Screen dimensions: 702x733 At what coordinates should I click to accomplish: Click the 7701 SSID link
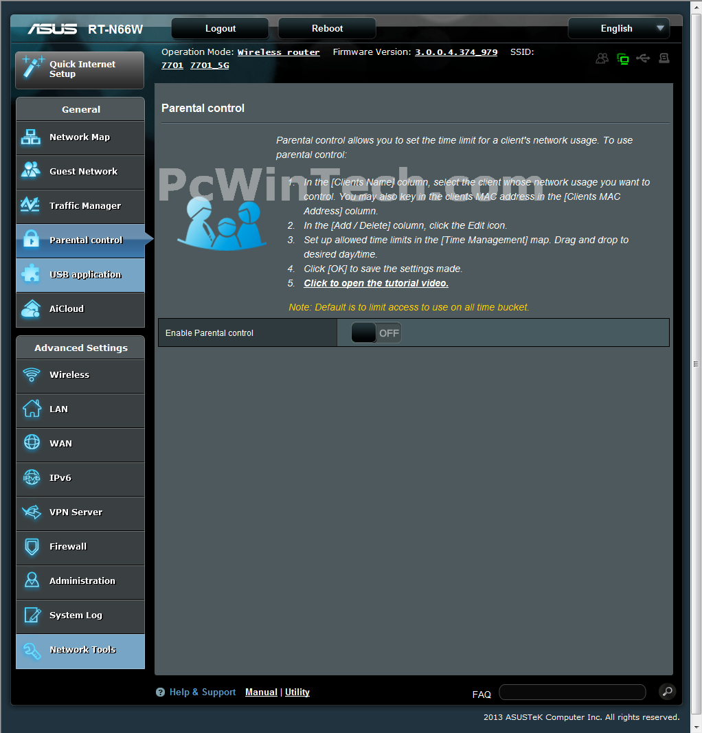172,65
